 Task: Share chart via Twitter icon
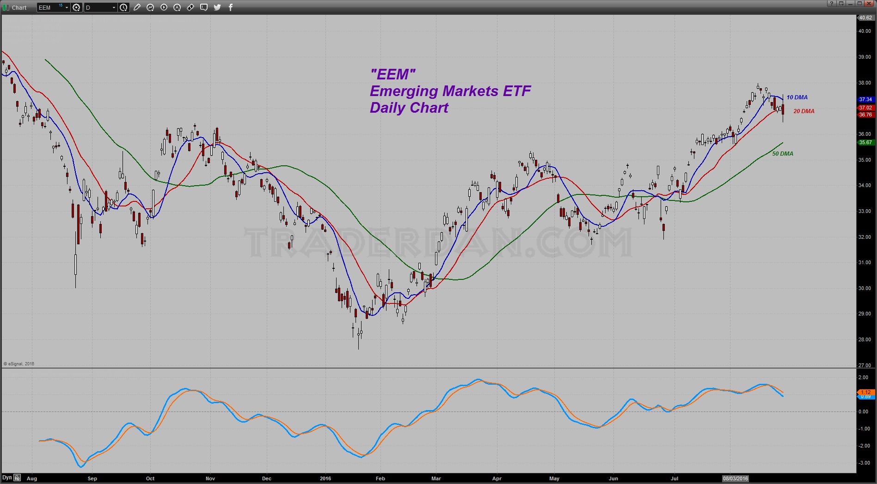pos(217,7)
